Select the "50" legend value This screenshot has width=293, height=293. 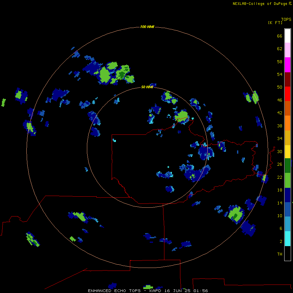click(x=280, y=87)
